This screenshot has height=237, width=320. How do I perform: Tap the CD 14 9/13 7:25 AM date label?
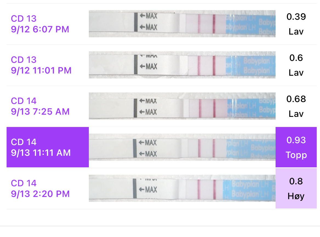tap(40, 106)
